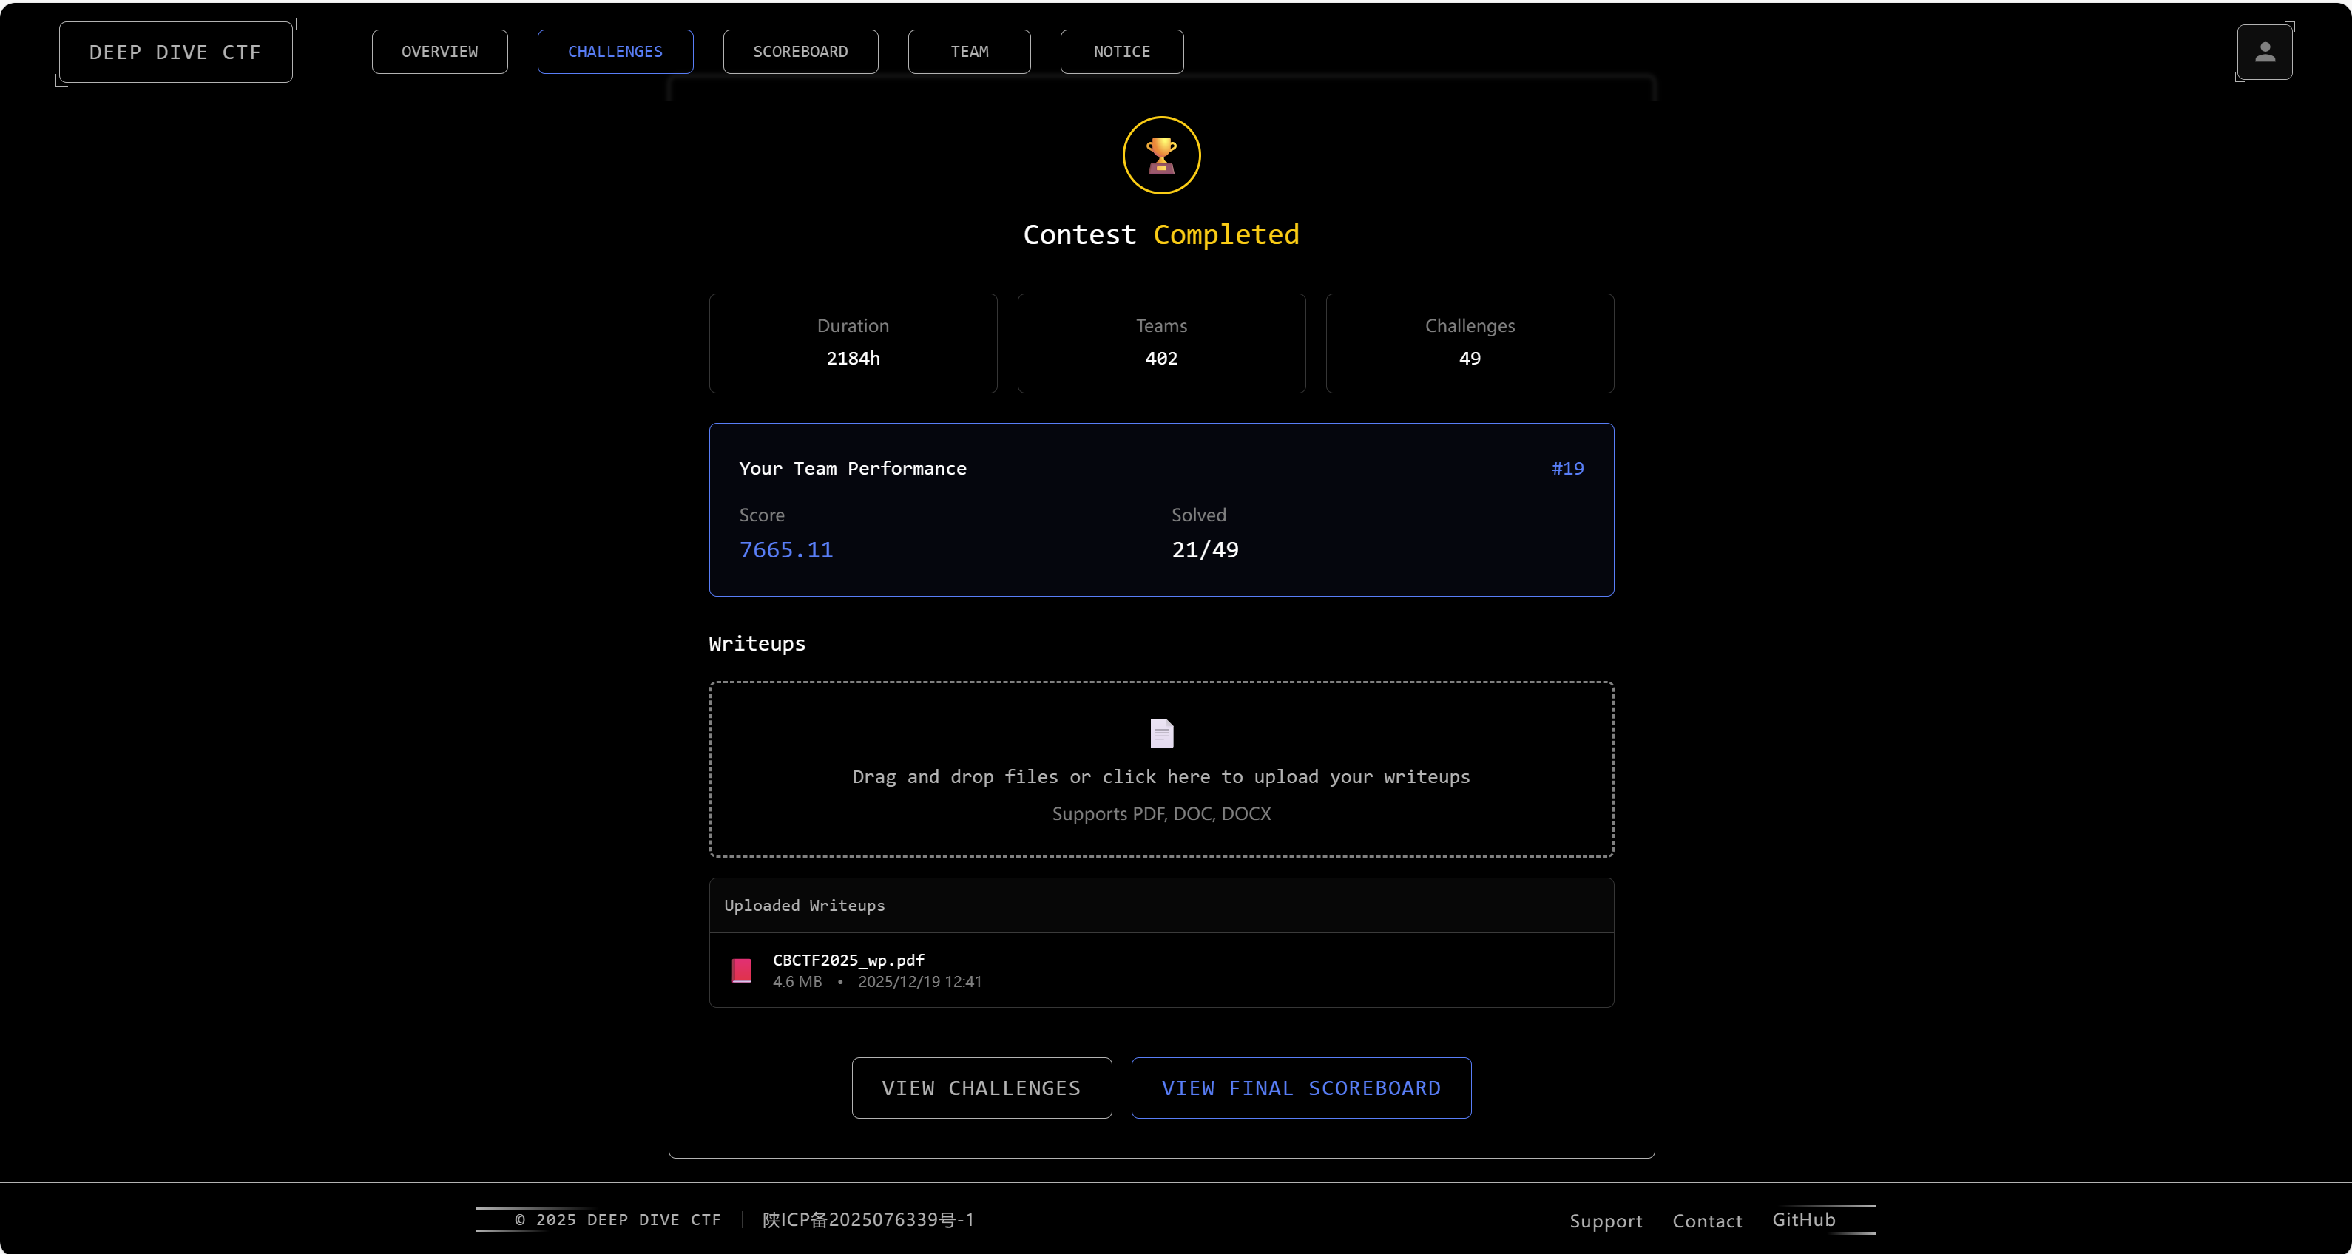Click the document upload icon

coord(1161,733)
